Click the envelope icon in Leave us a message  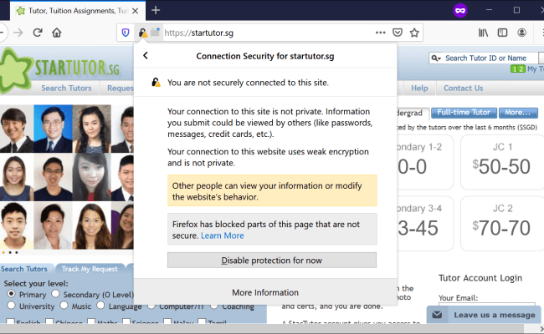437,315
